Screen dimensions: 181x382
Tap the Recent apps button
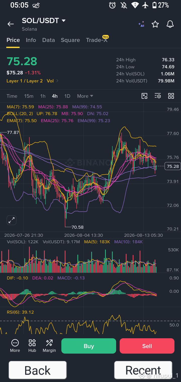[143, 370]
